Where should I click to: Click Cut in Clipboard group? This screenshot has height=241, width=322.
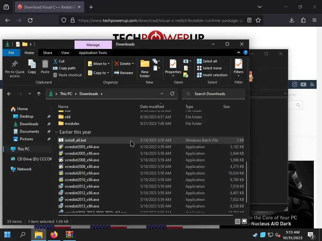click(59, 61)
